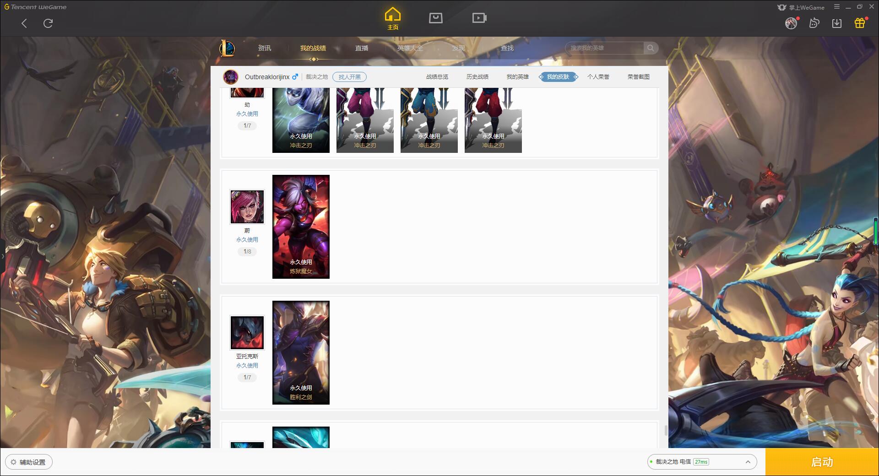Open the first 冲击之刃 skin card

coord(301,120)
